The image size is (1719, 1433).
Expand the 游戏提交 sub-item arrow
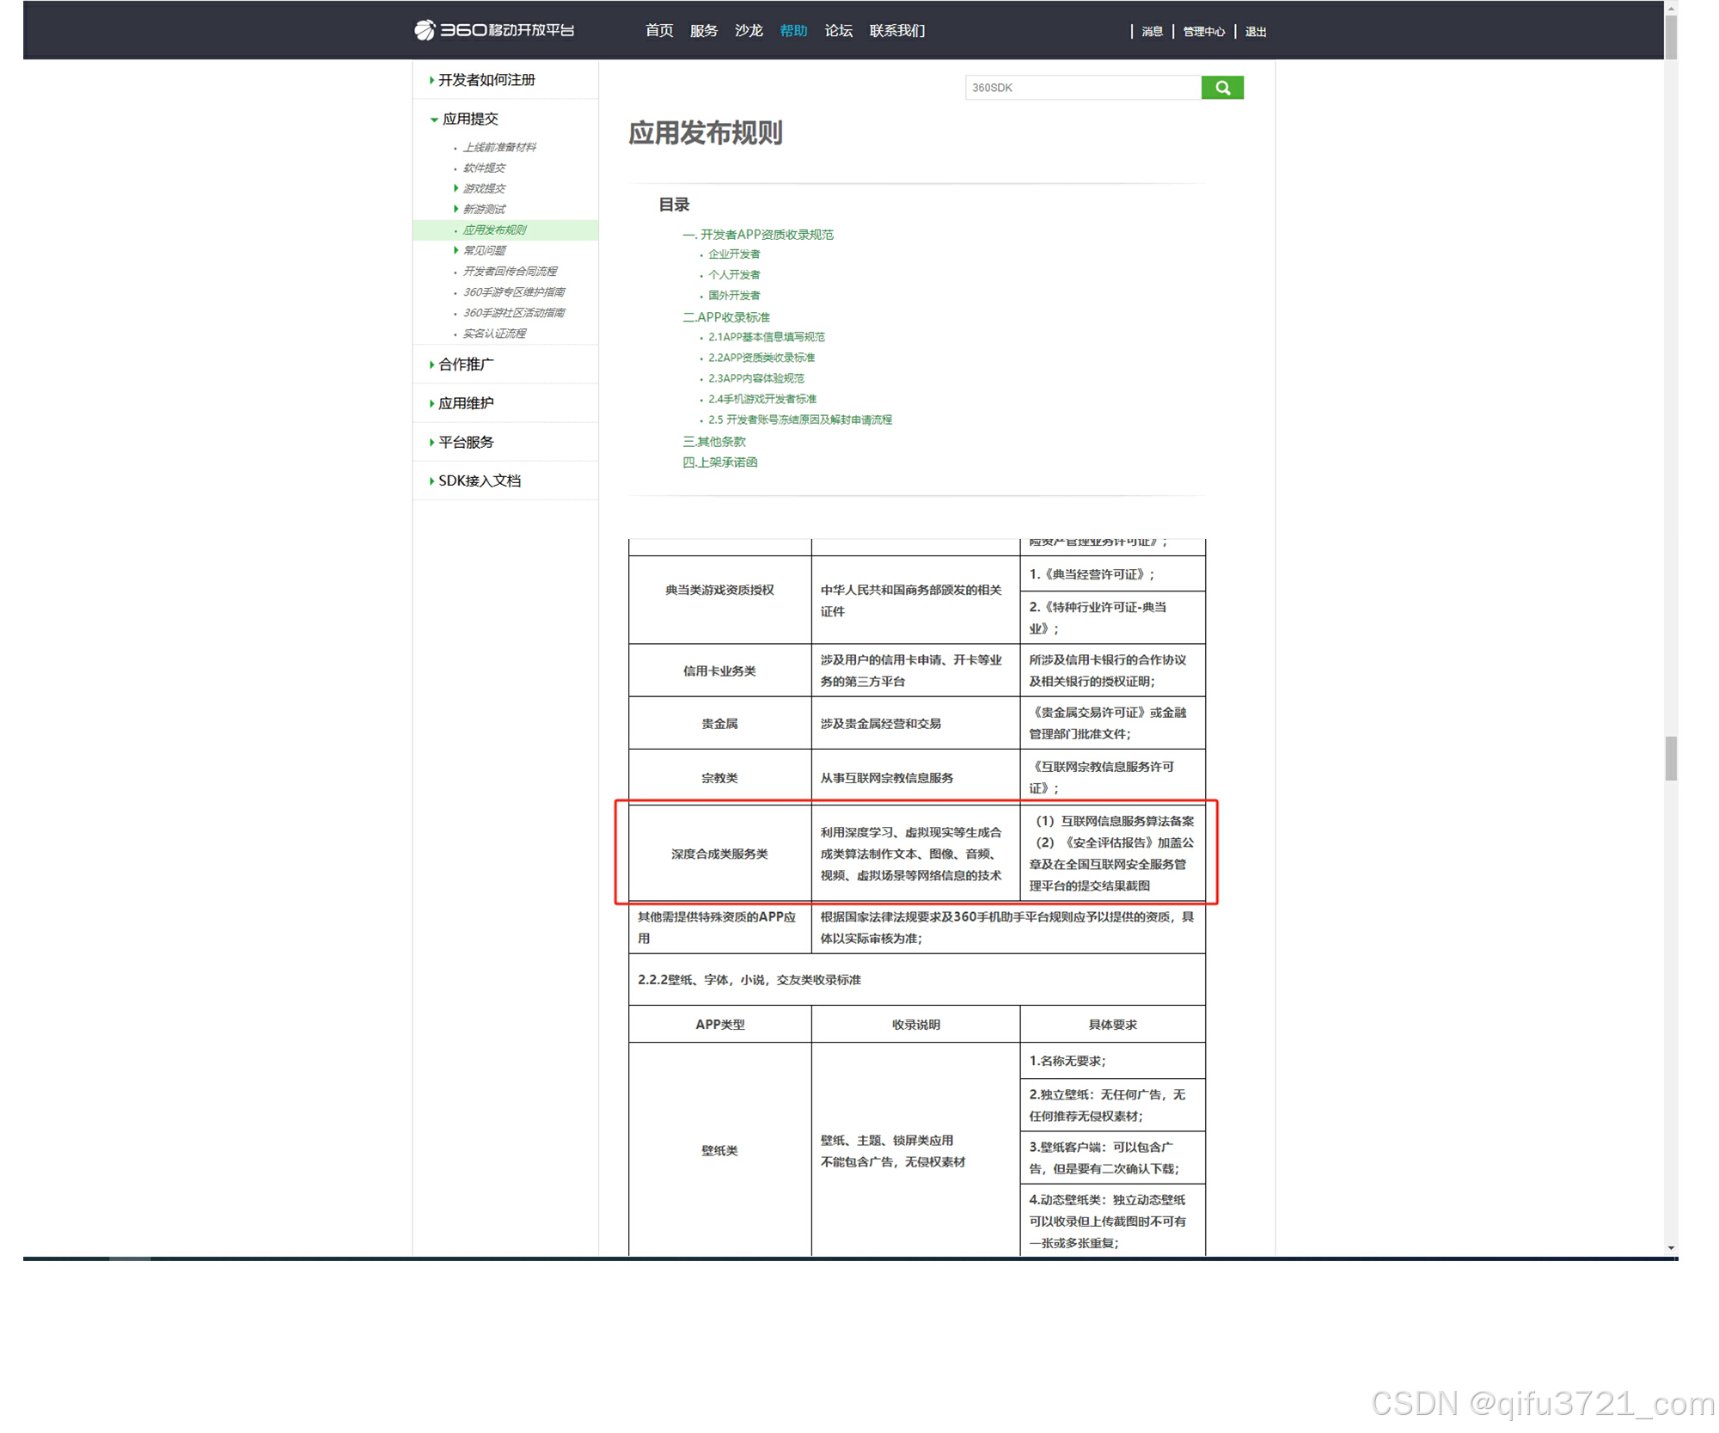point(456,188)
